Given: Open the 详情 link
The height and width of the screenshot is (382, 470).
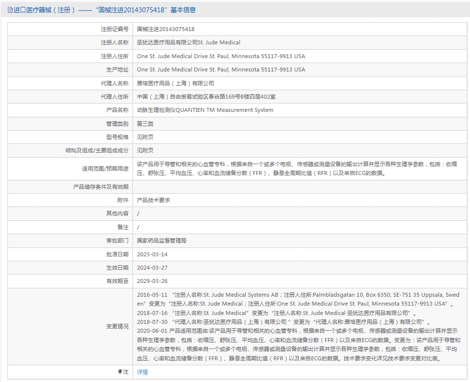Looking at the screenshot, I should (x=142, y=372).
